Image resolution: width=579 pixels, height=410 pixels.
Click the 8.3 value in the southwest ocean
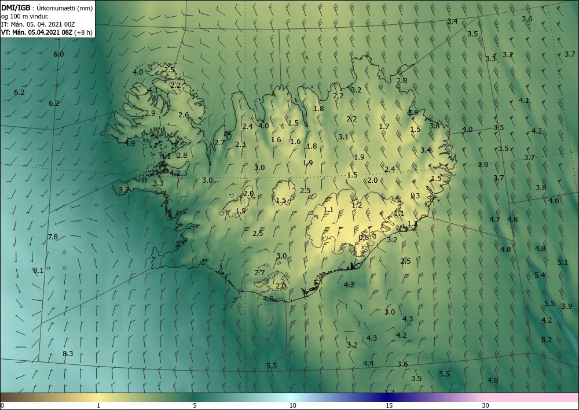(x=68, y=353)
